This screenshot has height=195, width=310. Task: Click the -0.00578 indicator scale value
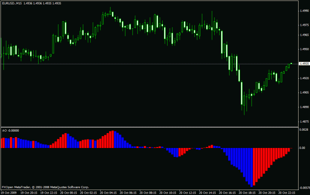pyautogui.click(x=305, y=188)
